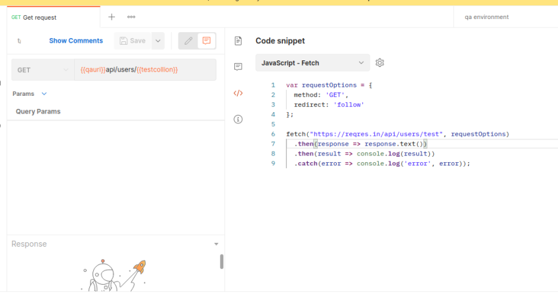Click the Show Comments link
The height and width of the screenshot is (294, 558).
tap(76, 41)
